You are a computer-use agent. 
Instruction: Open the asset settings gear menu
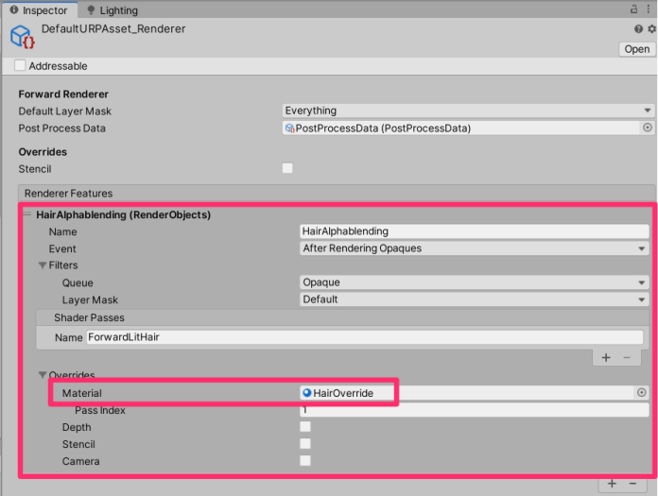click(x=650, y=29)
